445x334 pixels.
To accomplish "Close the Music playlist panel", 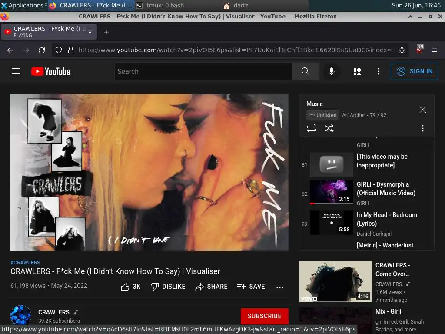I will [x=423, y=110].
